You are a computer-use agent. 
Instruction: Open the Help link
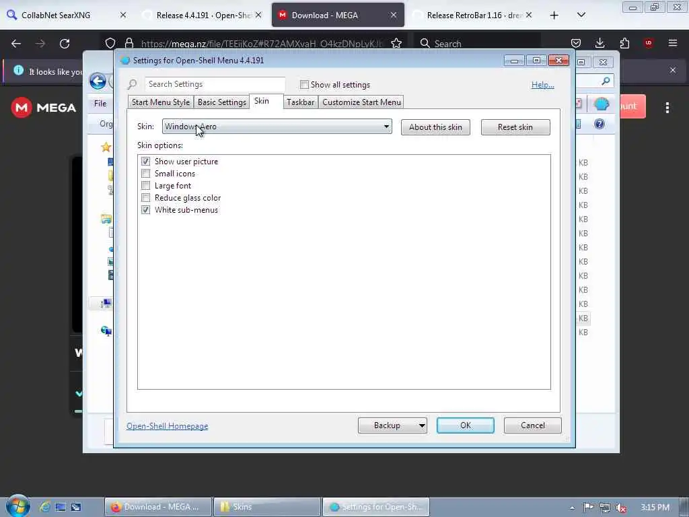click(x=543, y=84)
